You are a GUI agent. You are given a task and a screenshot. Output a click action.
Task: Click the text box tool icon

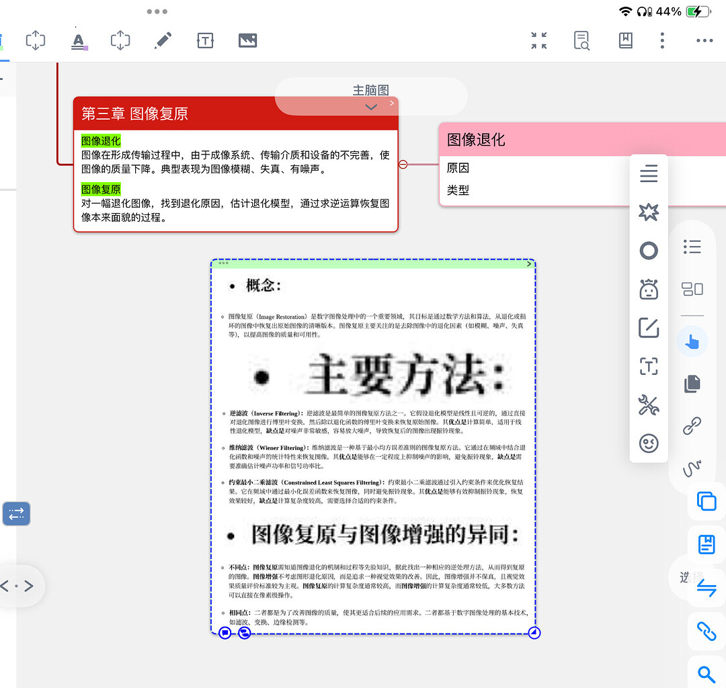coord(205,40)
